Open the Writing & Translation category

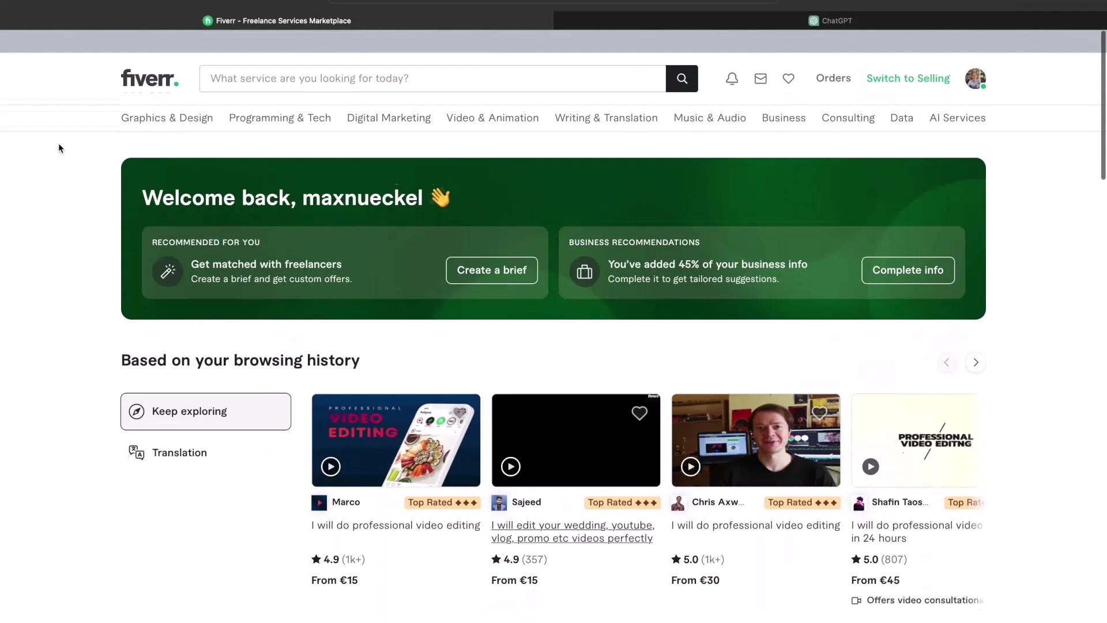coord(606,118)
